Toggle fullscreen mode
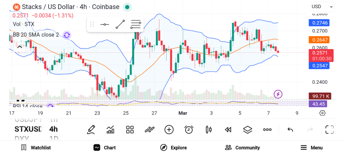The image size is (345, 155). [x=329, y=129]
